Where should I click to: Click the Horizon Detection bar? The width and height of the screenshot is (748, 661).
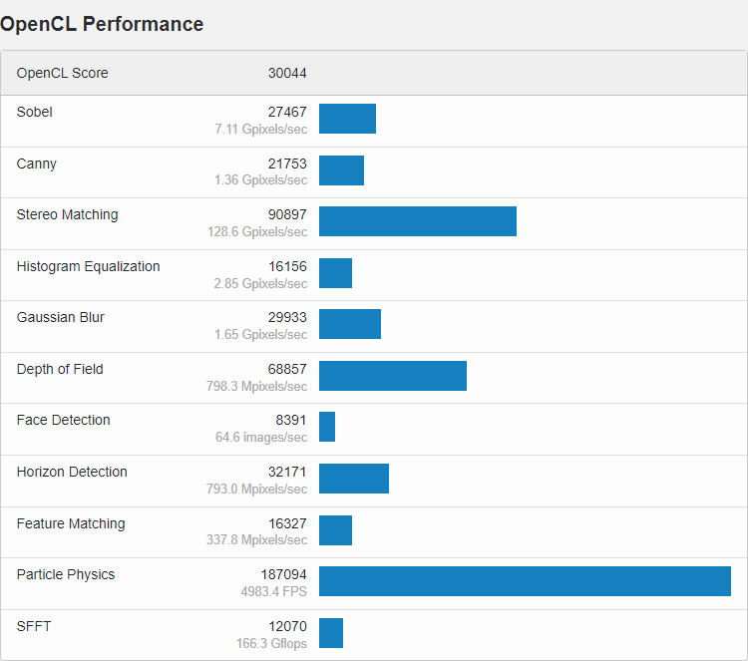coord(354,479)
